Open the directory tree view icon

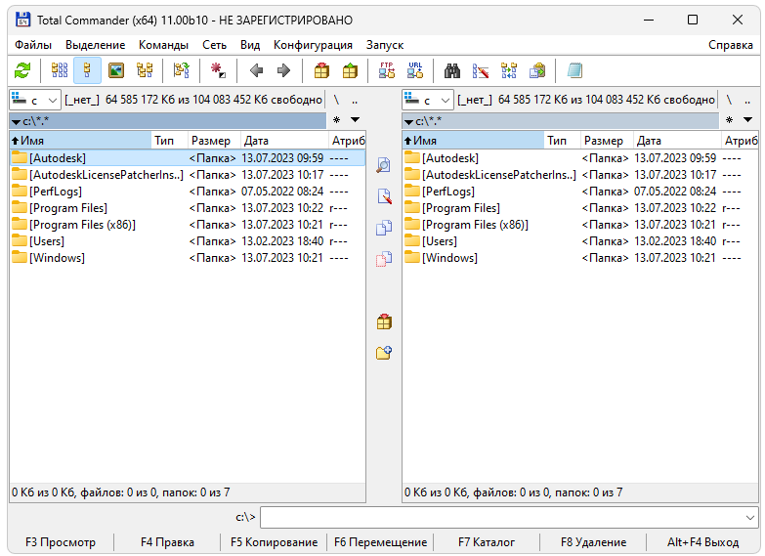click(x=145, y=70)
